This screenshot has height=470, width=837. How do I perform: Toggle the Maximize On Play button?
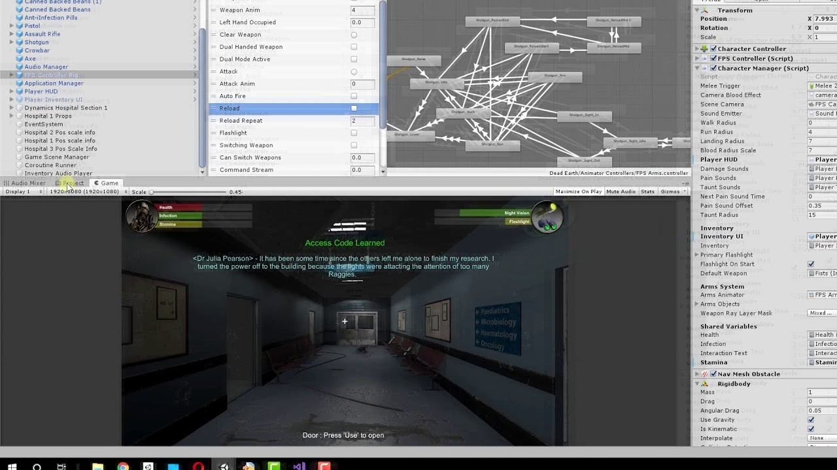pyautogui.click(x=578, y=192)
